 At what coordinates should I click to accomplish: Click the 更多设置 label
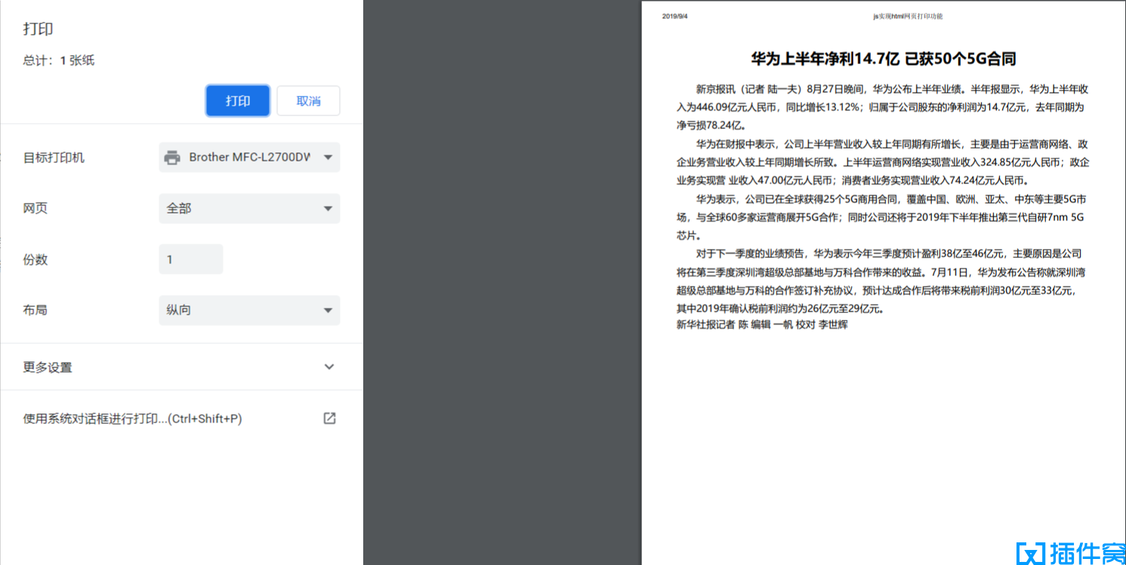tap(48, 367)
